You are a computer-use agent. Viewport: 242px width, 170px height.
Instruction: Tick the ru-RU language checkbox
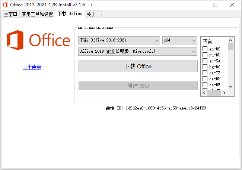(x=205, y=55)
